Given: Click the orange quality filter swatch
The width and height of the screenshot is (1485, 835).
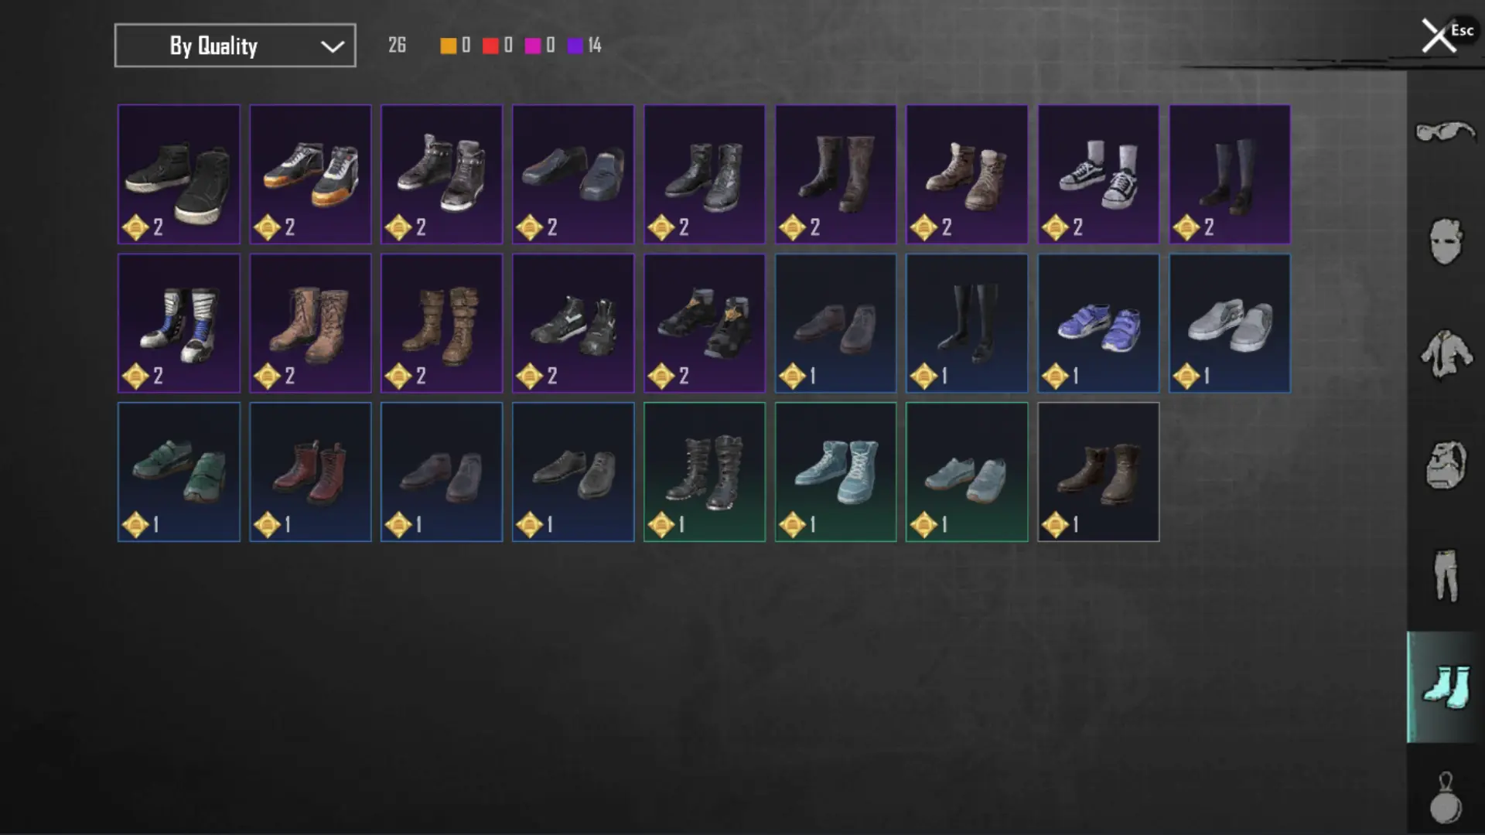Looking at the screenshot, I should (x=448, y=46).
